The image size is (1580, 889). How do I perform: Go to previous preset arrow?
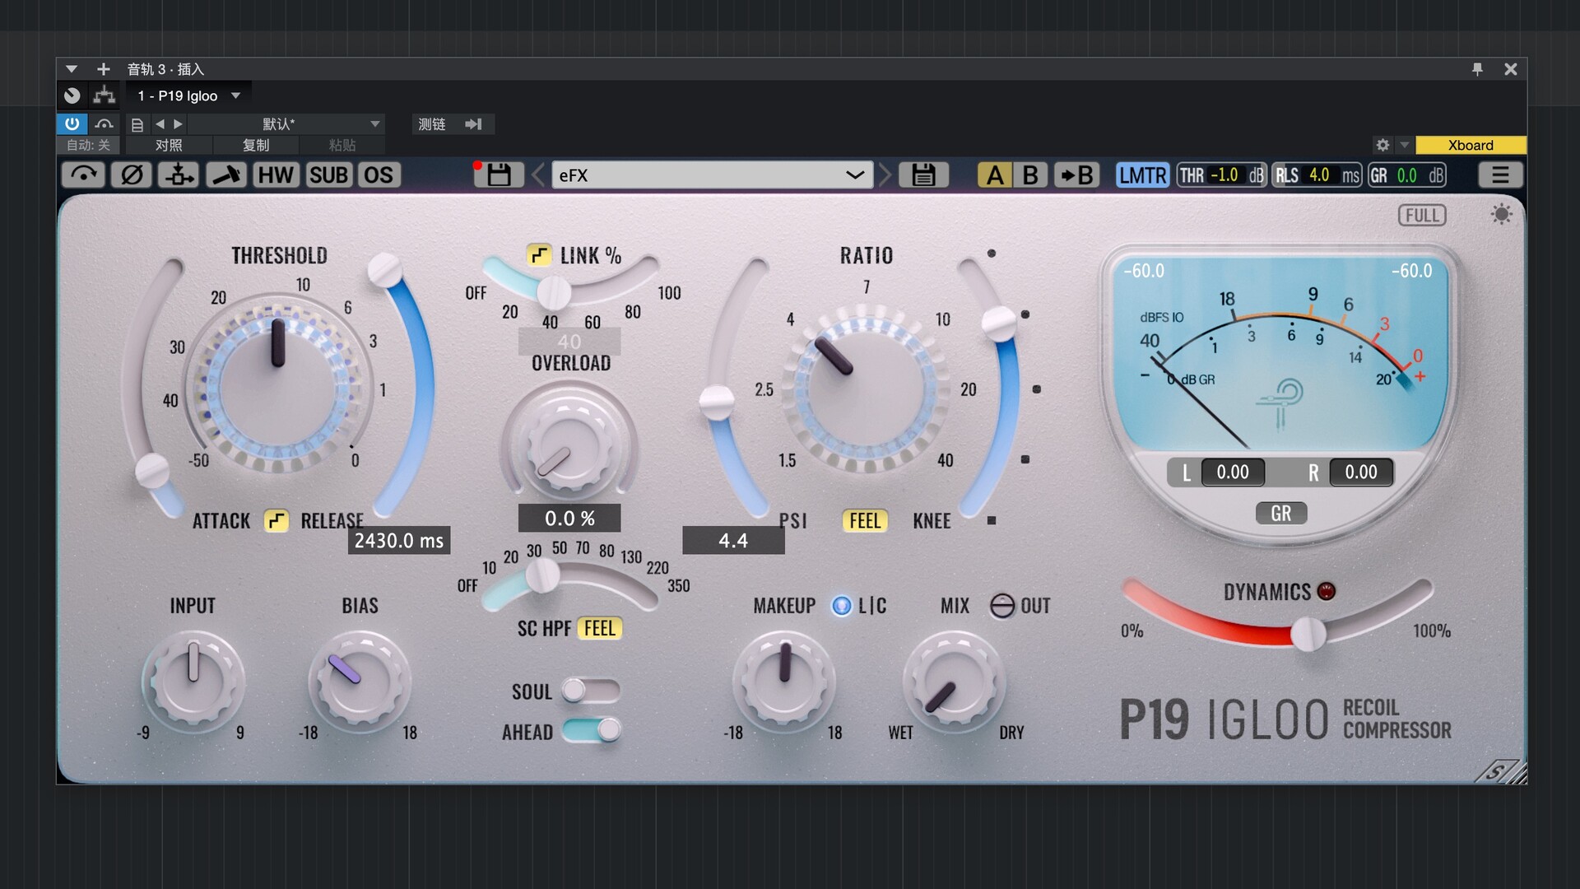537,175
